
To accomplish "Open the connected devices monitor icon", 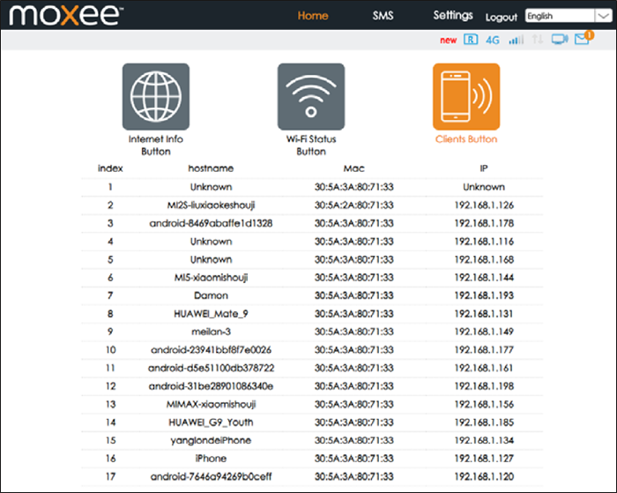I will [x=560, y=39].
